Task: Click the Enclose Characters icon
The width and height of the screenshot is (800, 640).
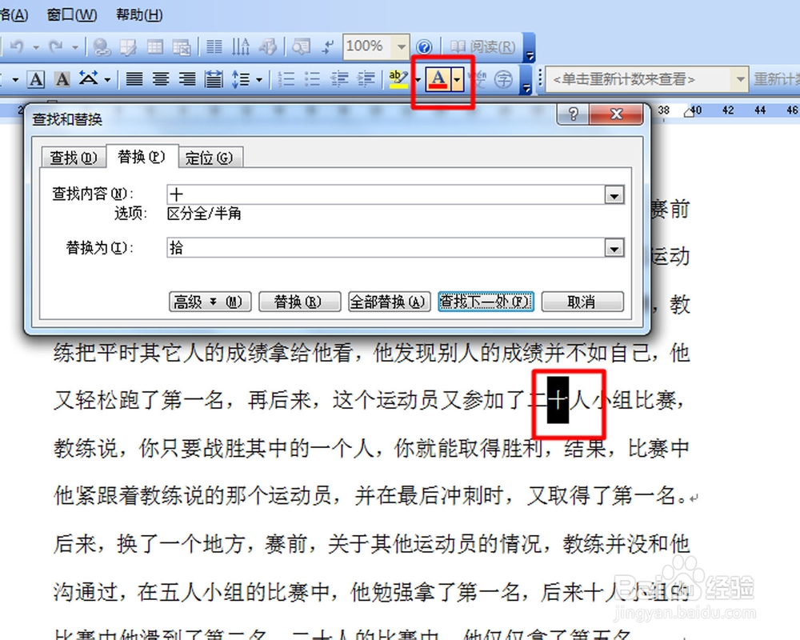Action: click(504, 79)
